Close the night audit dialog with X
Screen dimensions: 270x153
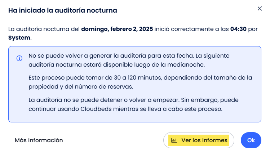tap(260, 9)
